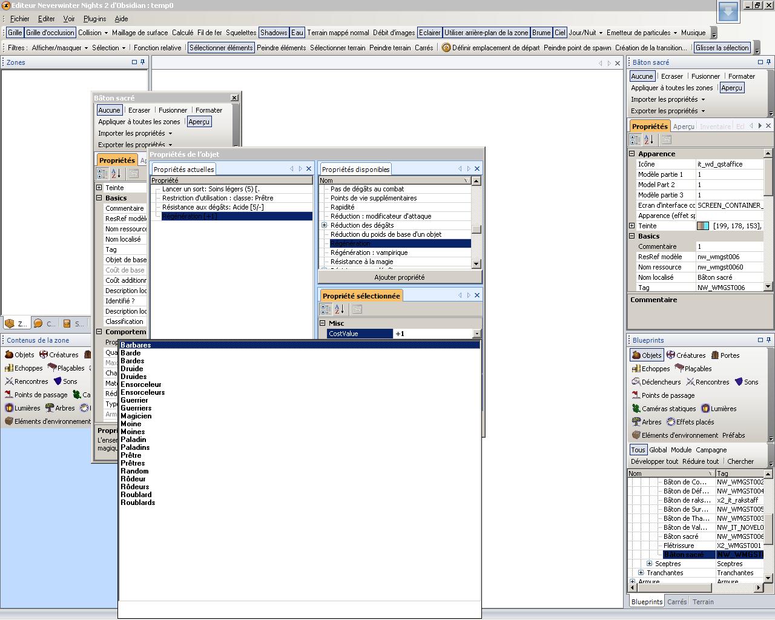Click Ajouter propriété button
The height and width of the screenshot is (620, 775).
pos(400,277)
